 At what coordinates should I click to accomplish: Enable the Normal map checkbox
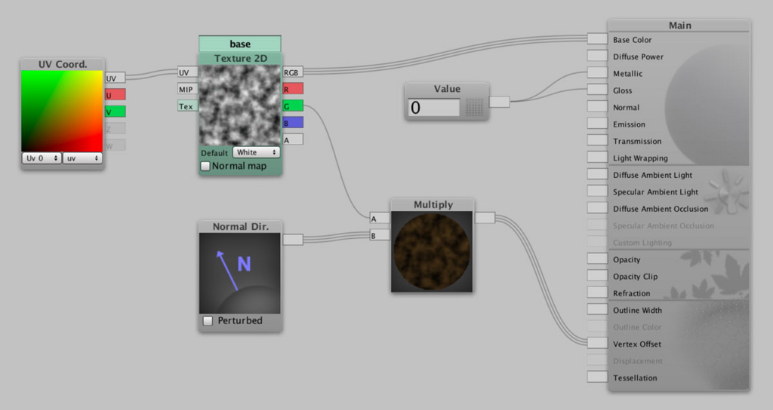click(205, 166)
